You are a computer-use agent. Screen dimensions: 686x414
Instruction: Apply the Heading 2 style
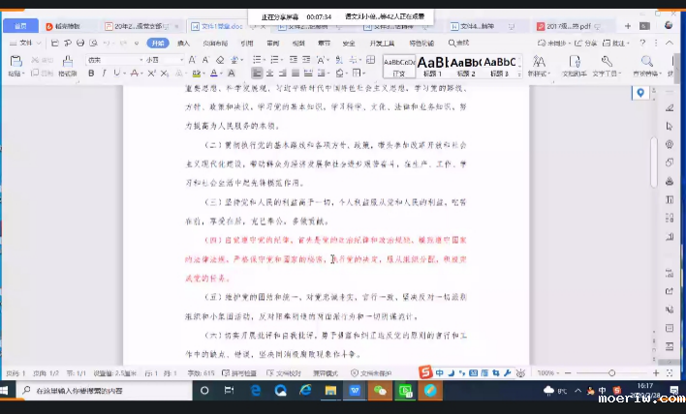466,67
